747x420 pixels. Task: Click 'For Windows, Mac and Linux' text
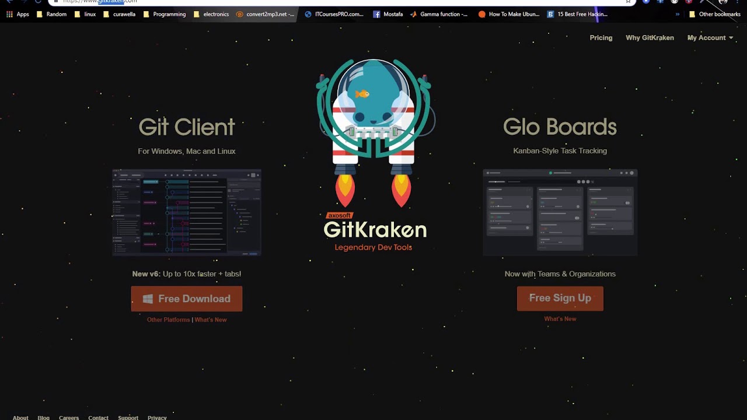click(x=187, y=151)
